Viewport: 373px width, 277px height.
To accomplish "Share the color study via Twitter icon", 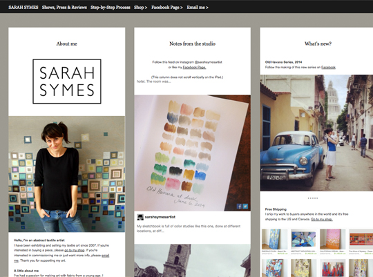I will (x=245, y=207).
